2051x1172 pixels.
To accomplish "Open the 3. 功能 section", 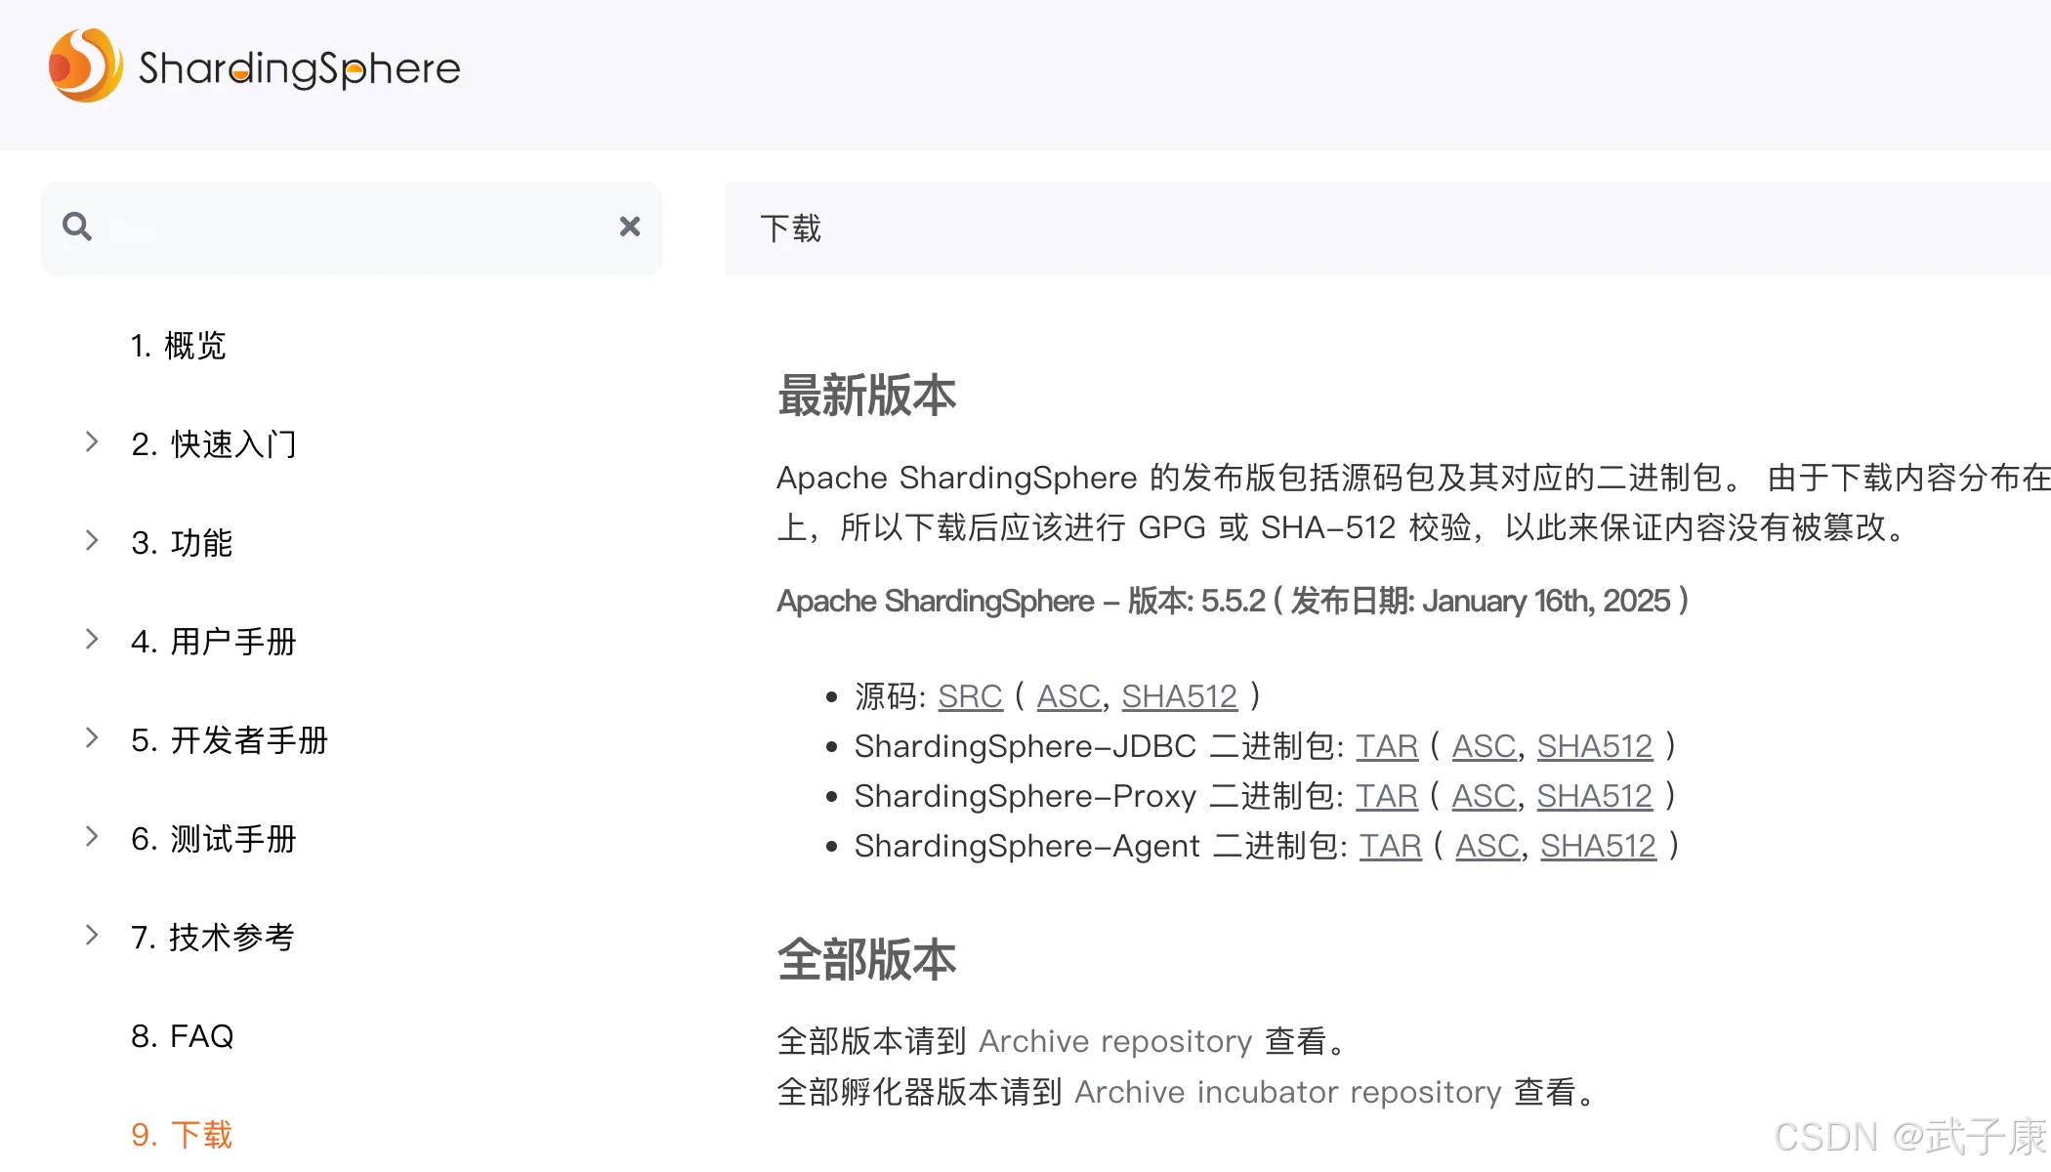I will coord(182,543).
